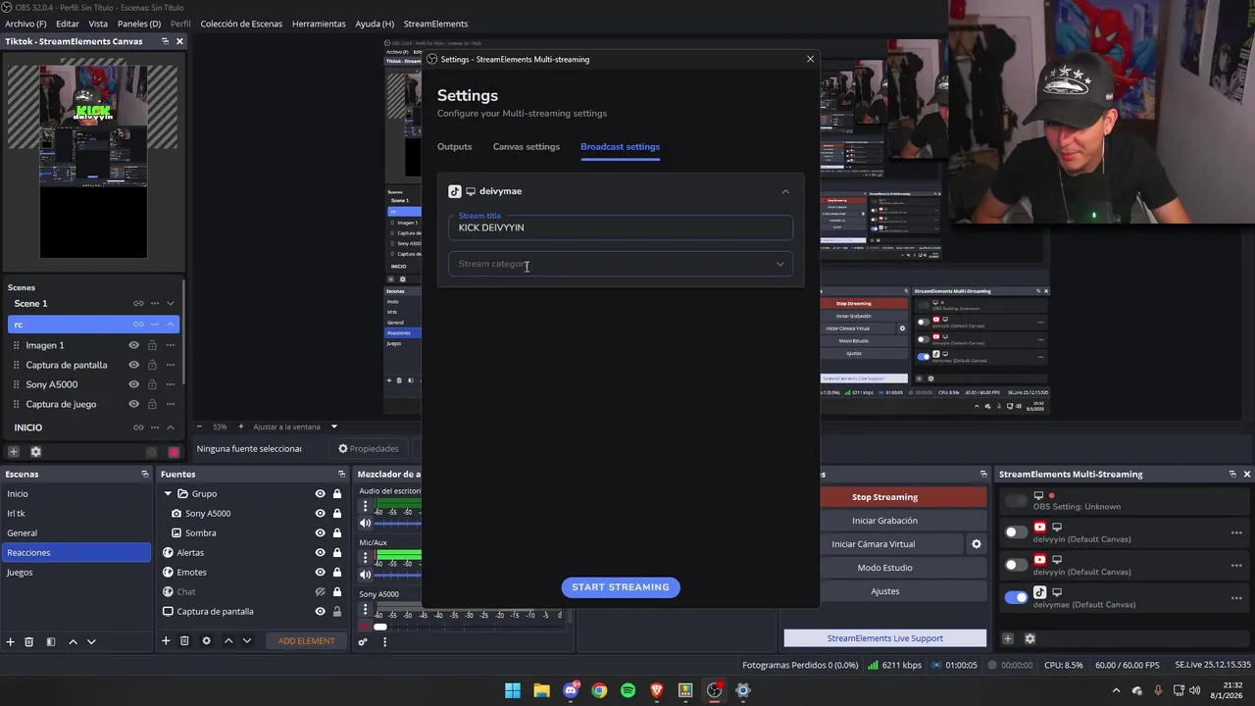
Task: Open Multi-Streaming panel settings gear
Action: [1029, 639]
